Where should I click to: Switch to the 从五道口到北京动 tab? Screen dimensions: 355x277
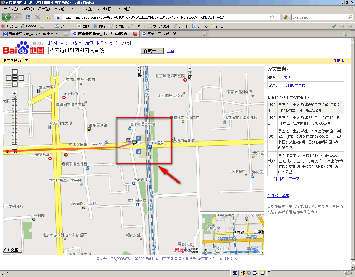pos(35,34)
